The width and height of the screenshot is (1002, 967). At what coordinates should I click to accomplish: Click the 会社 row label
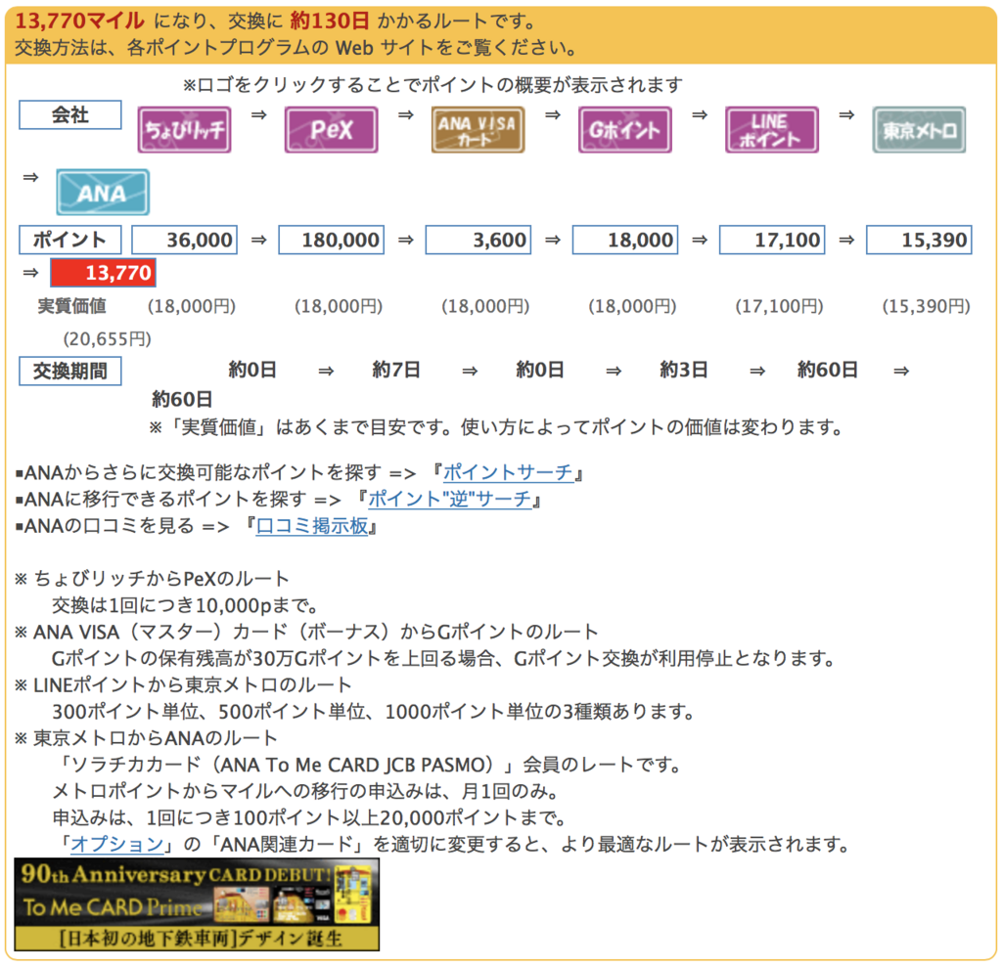click(70, 115)
